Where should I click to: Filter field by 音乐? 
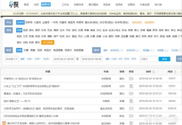click(19, 42)
